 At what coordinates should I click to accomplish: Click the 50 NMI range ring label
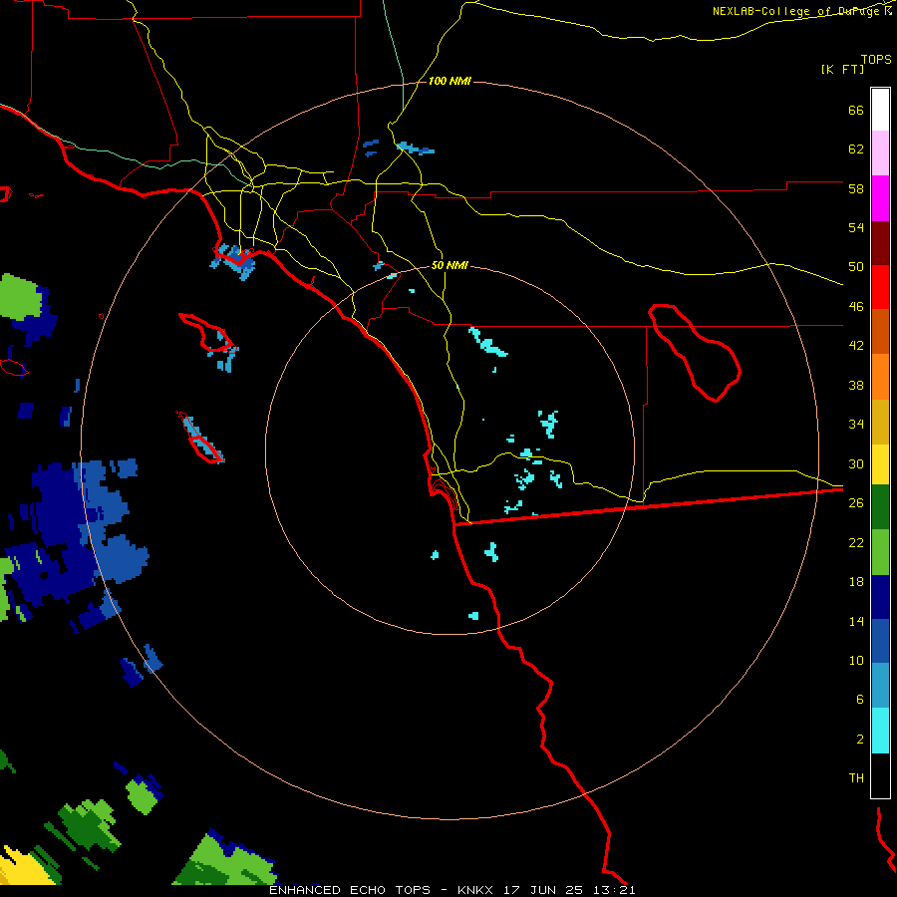[x=449, y=265]
